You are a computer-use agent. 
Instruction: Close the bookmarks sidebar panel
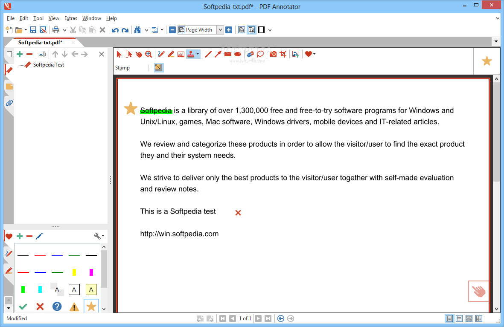(102, 54)
